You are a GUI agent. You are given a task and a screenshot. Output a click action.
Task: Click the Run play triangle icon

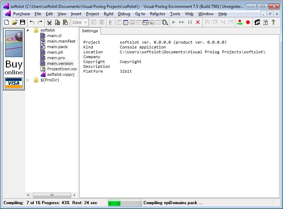174,22
